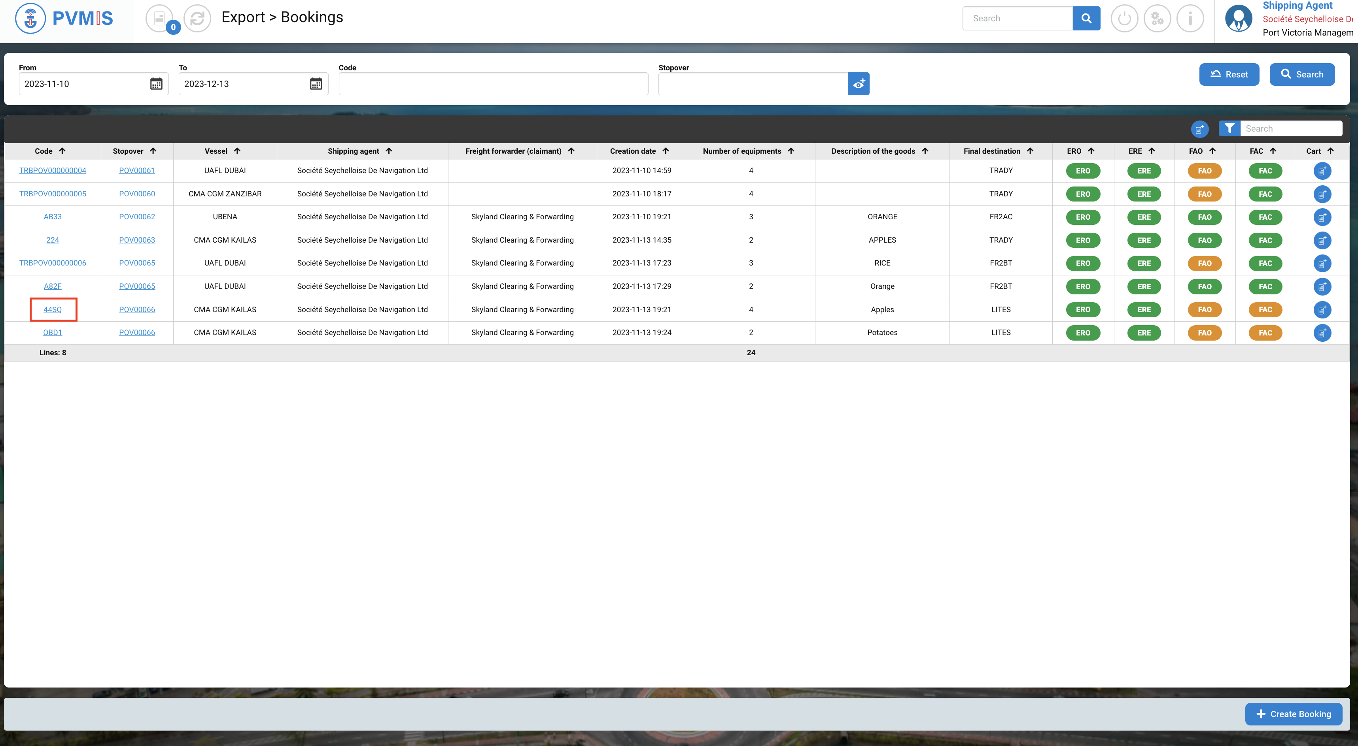Click the Code filter input field

[x=493, y=84]
